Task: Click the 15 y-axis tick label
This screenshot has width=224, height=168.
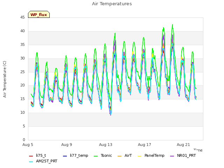Action: [x=22, y=99]
